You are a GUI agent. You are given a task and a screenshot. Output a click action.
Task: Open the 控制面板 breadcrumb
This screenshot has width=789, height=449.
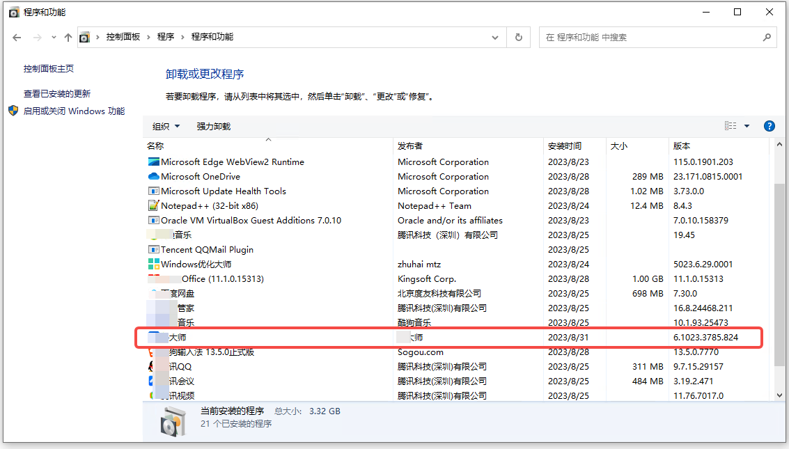[x=123, y=37]
